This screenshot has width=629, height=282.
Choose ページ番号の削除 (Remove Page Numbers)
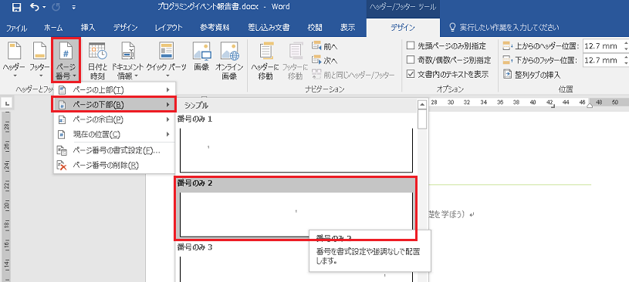pos(114,165)
